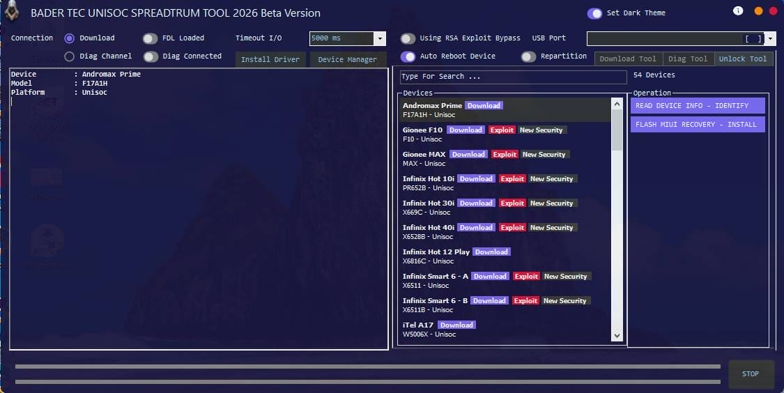The image size is (784, 393).
Task: Click the Bader Tec app logo
Action: [x=12, y=12]
